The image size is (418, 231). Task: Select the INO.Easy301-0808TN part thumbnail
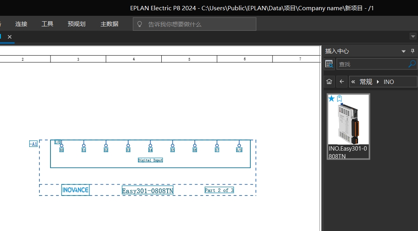(x=348, y=126)
